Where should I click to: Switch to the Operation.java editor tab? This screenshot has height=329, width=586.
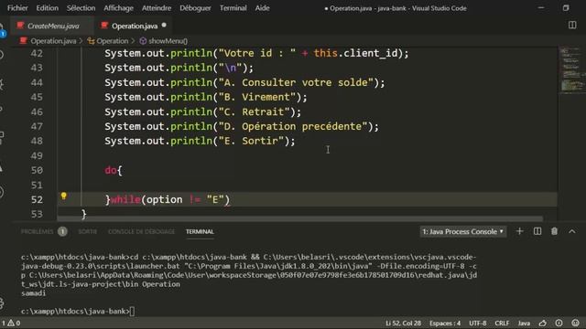[x=135, y=26]
